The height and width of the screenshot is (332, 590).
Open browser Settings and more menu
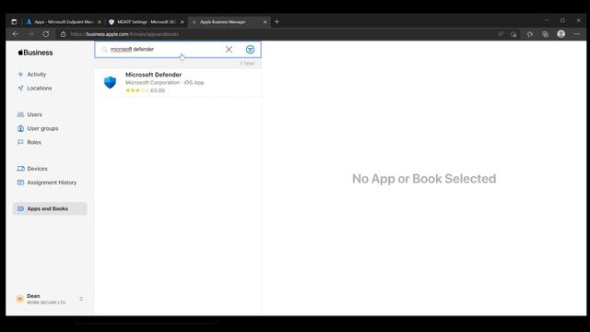click(x=577, y=34)
